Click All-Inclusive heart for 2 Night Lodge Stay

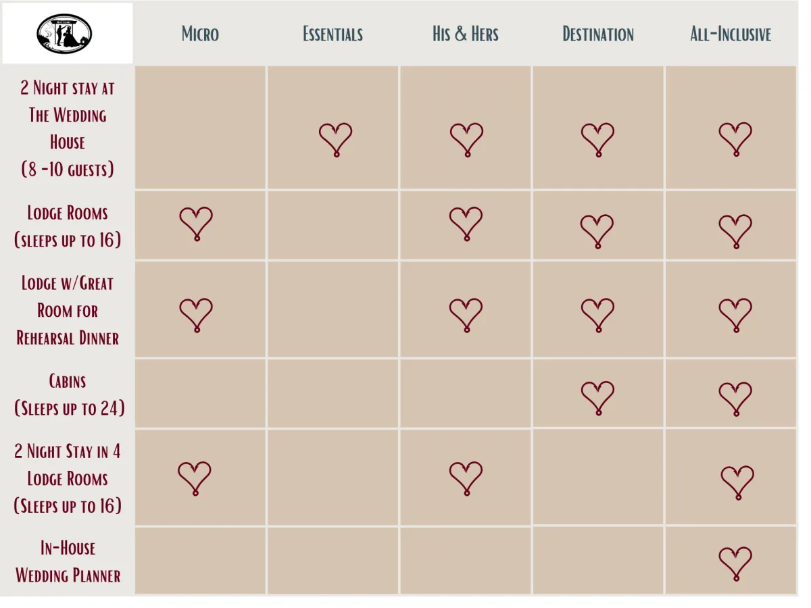coord(737,482)
